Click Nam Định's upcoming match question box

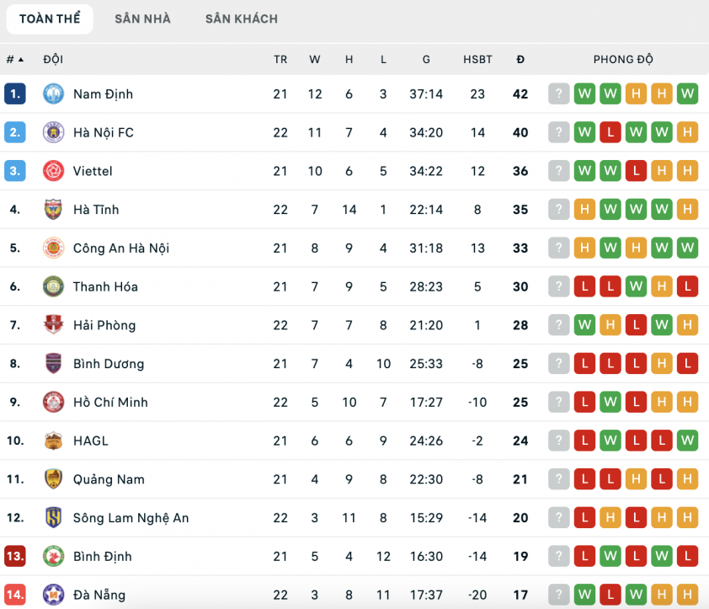pos(559,94)
